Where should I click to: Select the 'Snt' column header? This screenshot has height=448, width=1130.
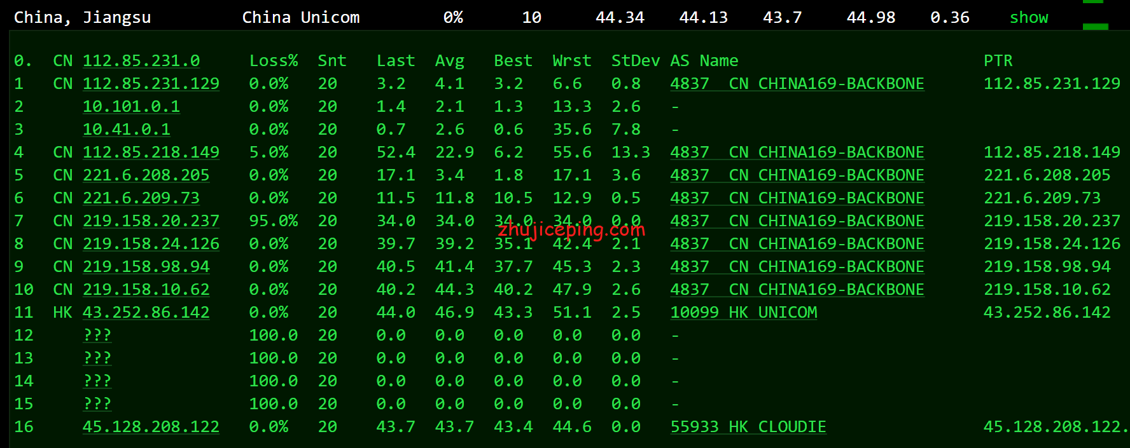point(332,60)
